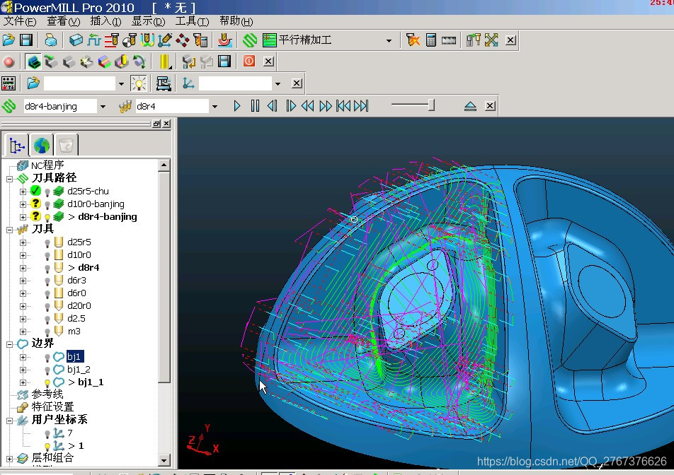Open project folder icon in main toolbar
The image size is (674, 475).
pos(8,40)
